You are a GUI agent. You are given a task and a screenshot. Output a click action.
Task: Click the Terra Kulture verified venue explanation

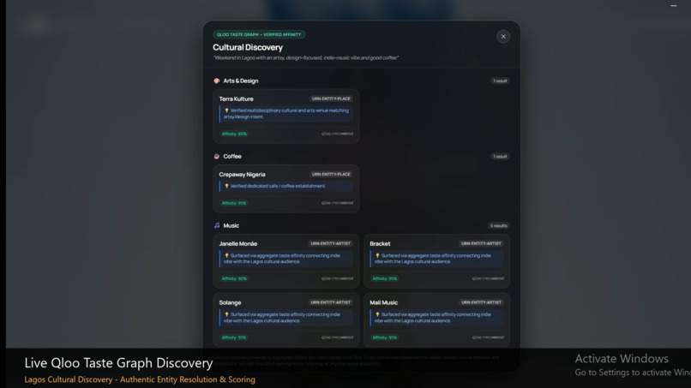point(286,114)
